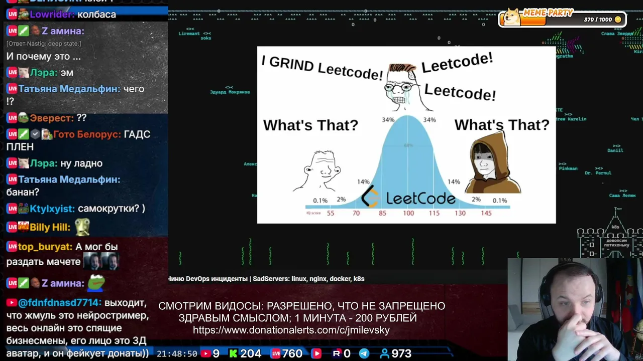Click Meme Party progress bar
Viewport: 643px width, 361px height.
tap(562, 19)
